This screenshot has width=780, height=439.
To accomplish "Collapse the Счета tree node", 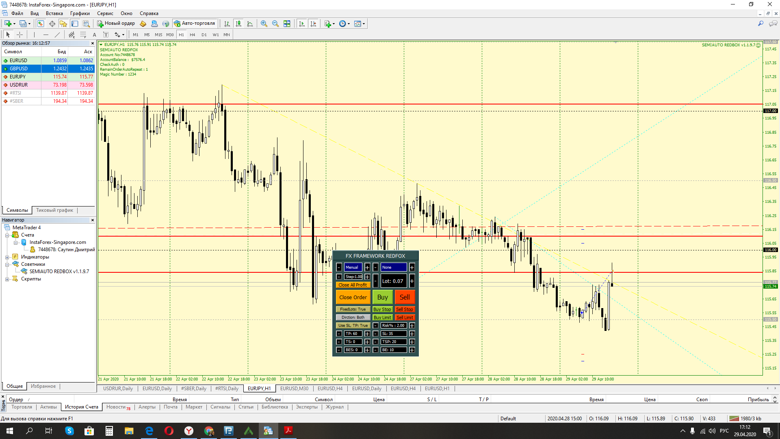I will click(7, 235).
